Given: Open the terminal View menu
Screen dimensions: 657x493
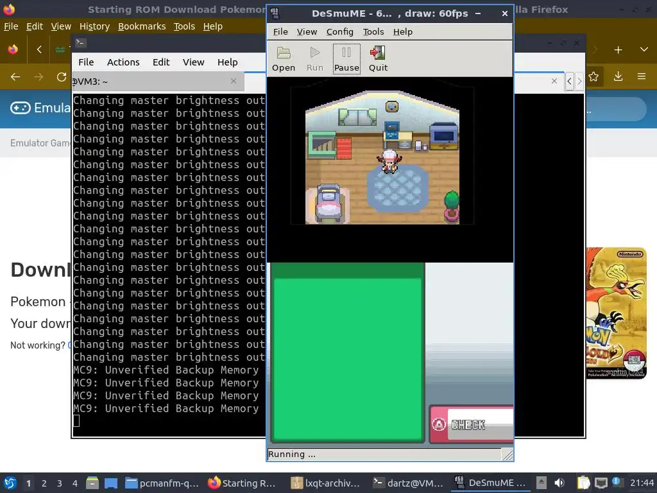Looking at the screenshot, I should click(x=193, y=62).
